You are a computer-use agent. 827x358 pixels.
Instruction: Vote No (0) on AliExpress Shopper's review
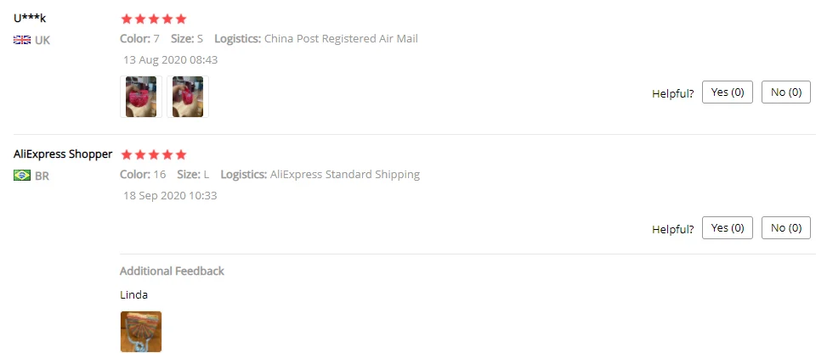point(785,228)
